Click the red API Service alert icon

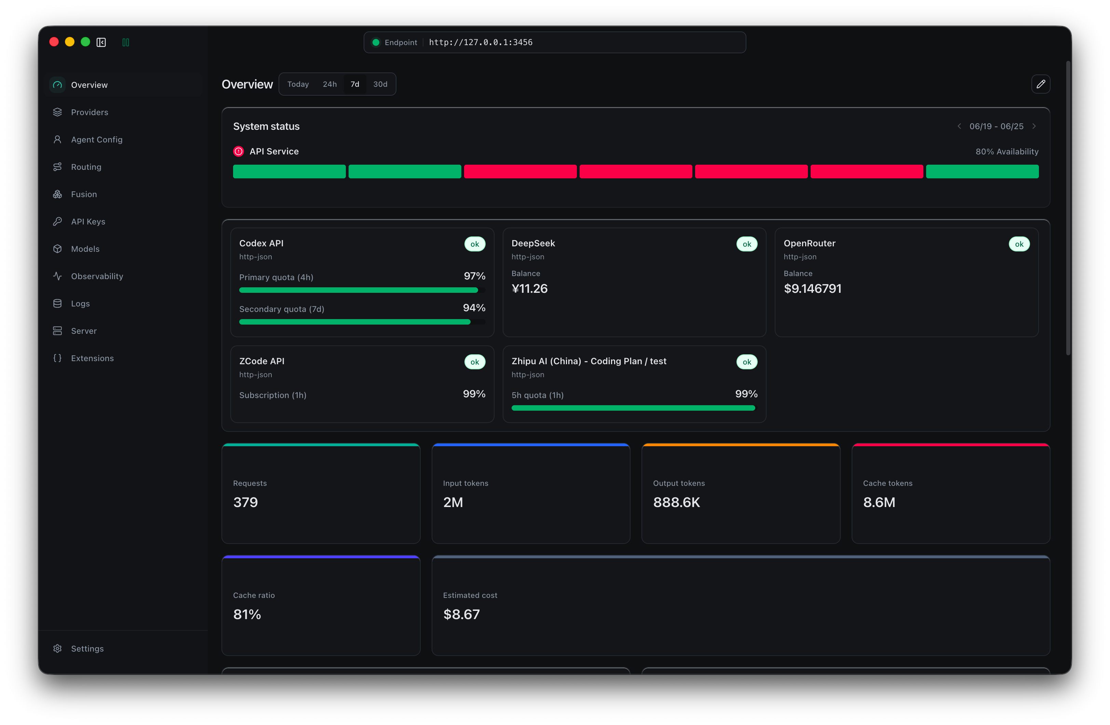point(238,151)
